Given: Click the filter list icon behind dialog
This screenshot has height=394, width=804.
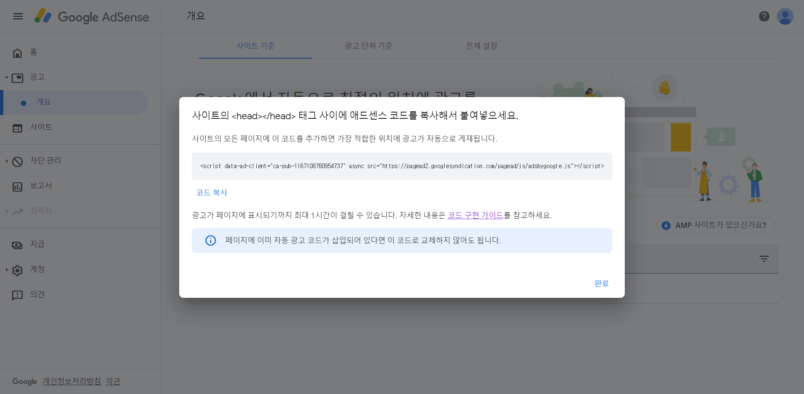Looking at the screenshot, I should 764,259.
